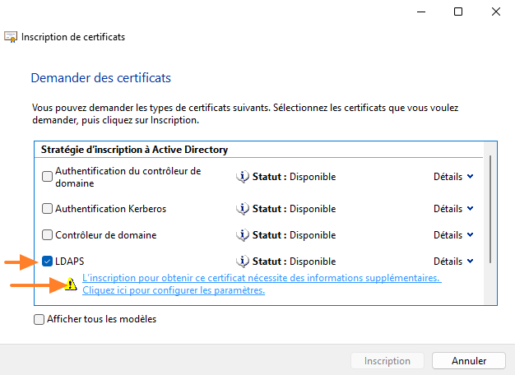Enable the Authentification Kerberos checkbox
This screenshot has width=515, height=375.
tap(48, 209)
